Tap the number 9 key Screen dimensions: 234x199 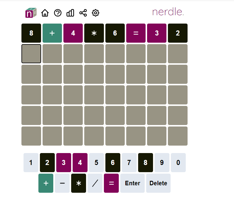pos(162,163)
